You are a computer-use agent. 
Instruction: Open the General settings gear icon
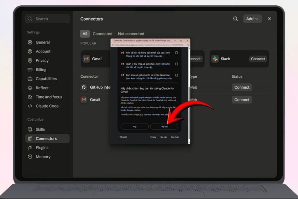30,42
